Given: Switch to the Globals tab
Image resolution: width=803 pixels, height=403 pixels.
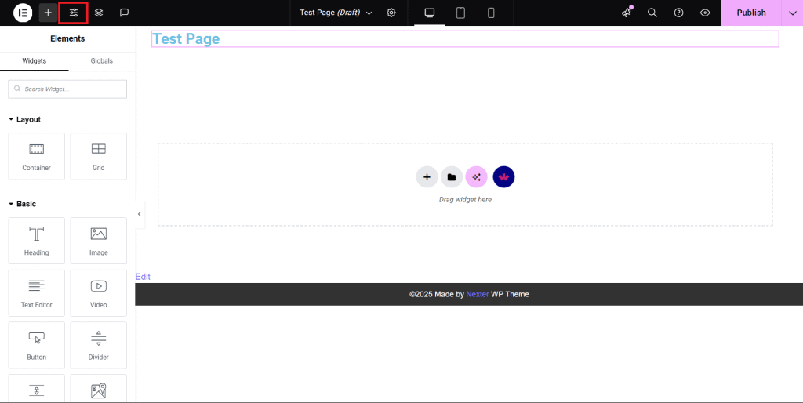Looking at the screenshot, I should point(101,61).
